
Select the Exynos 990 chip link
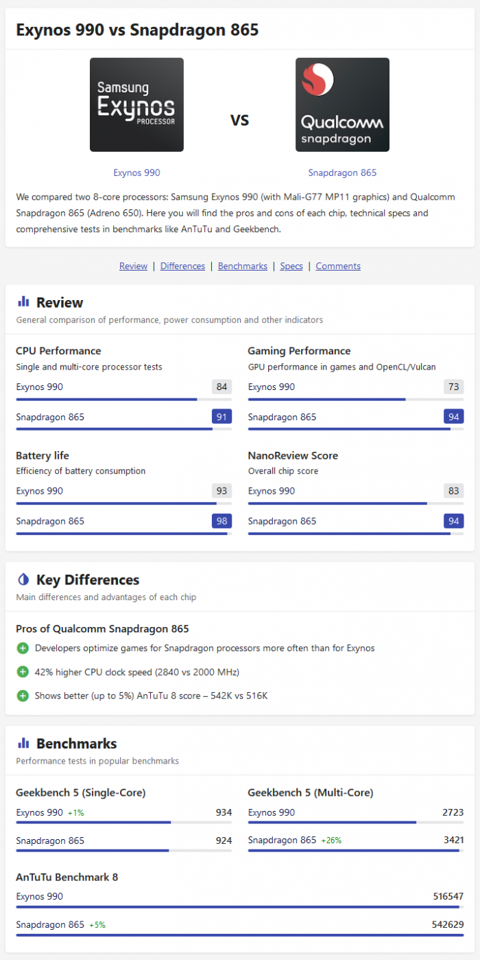pos(136,172)
